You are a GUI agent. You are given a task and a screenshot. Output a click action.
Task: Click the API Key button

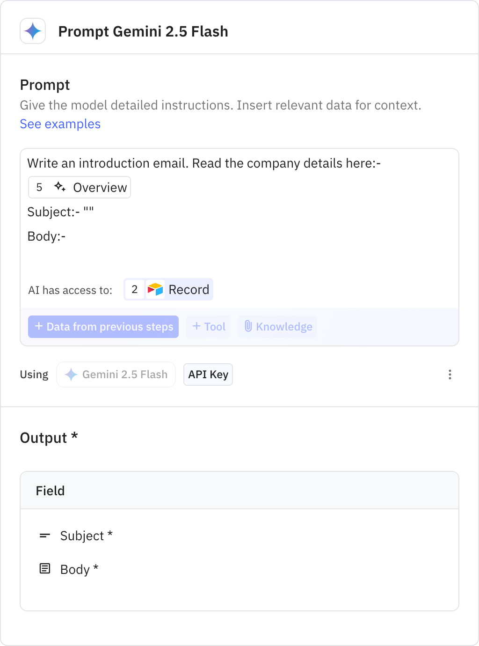(x=208, y=374)
